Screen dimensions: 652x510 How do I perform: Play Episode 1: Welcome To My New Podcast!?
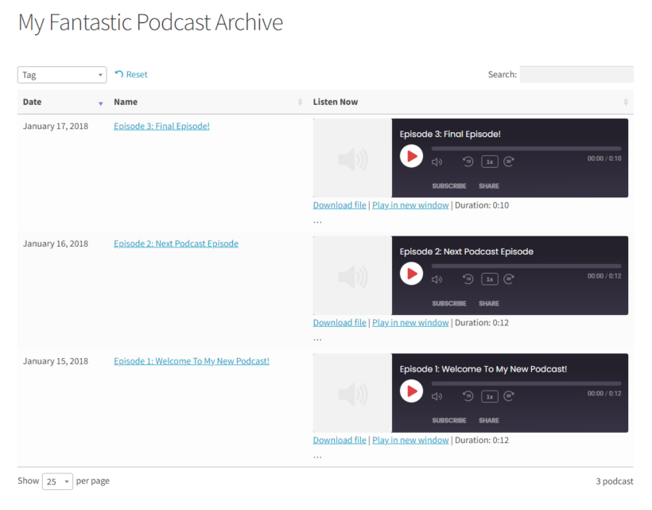411,391
